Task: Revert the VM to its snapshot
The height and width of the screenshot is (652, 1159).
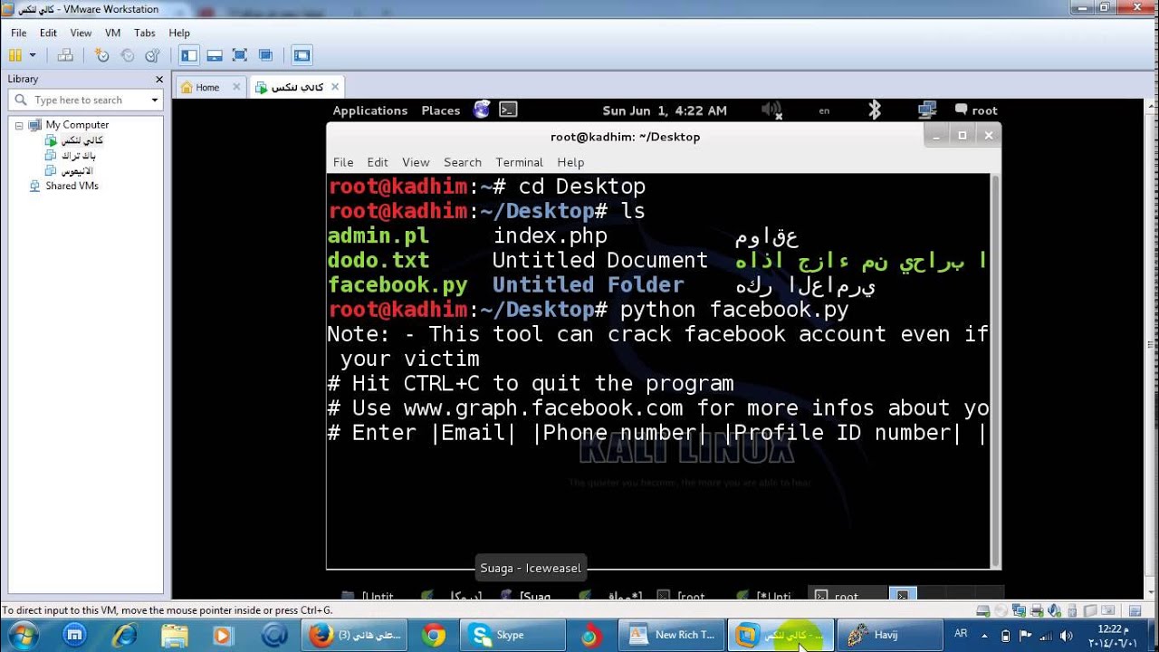Action: 128,55
